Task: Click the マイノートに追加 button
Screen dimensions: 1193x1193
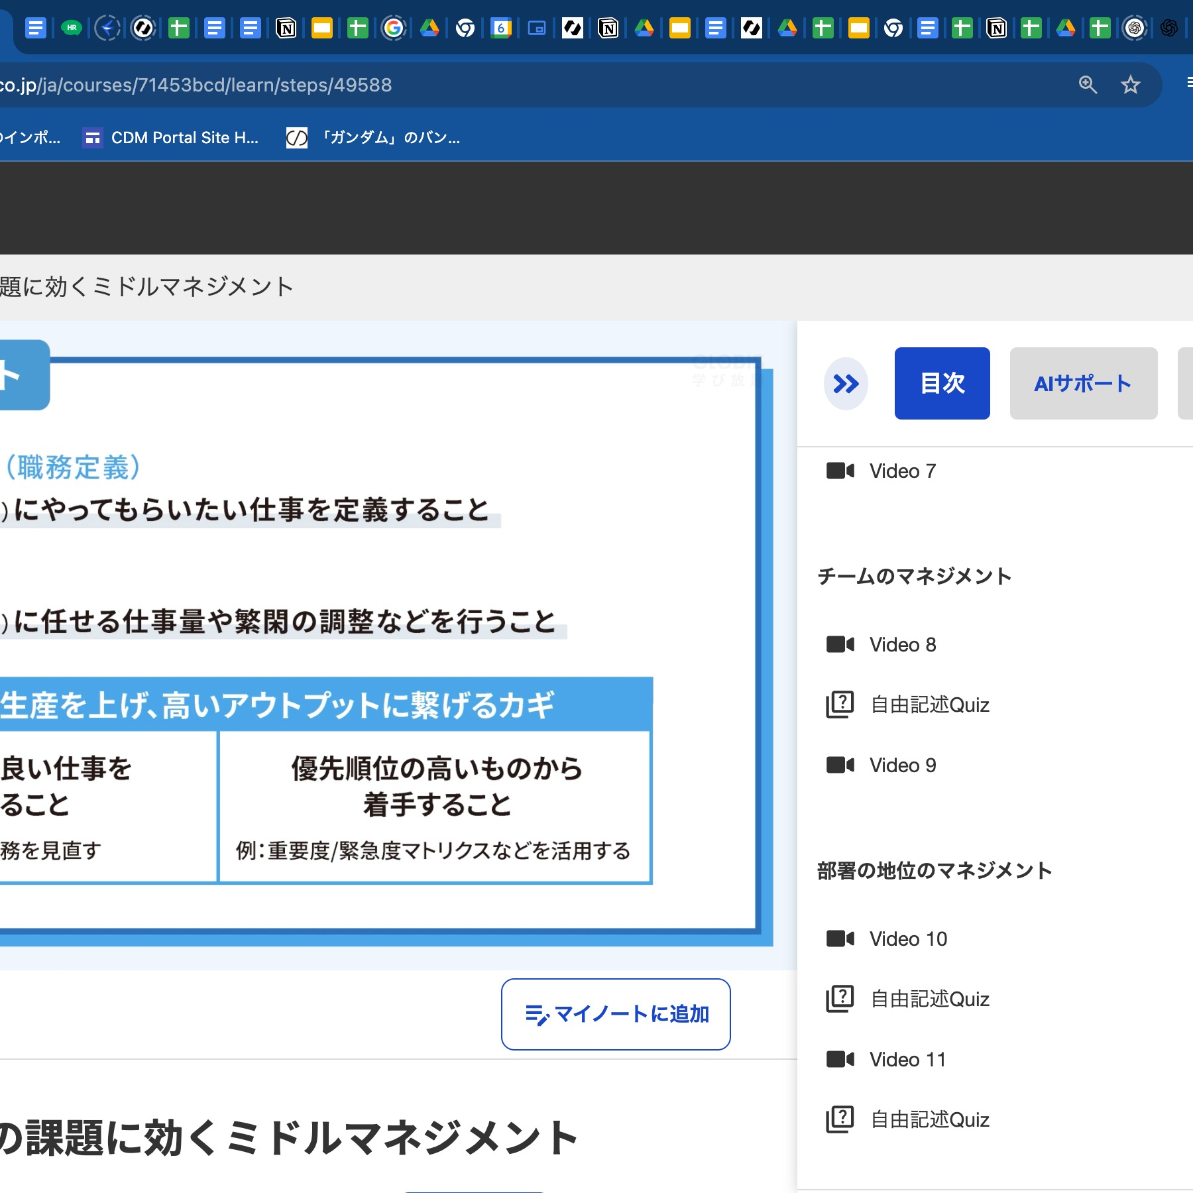Action: point(616,1014)
